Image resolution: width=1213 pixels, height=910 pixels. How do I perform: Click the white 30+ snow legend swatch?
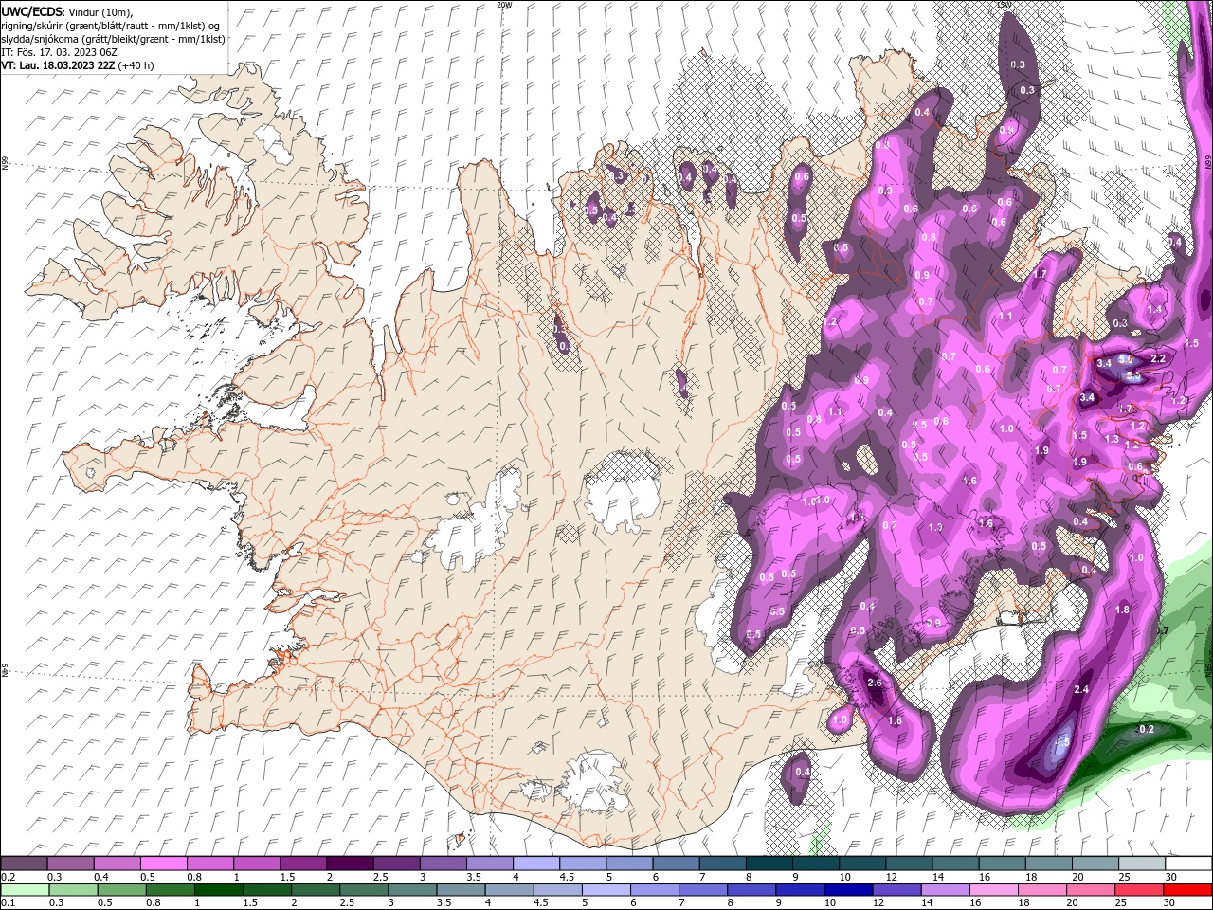pyautogui.click(x=1188, y=864)
